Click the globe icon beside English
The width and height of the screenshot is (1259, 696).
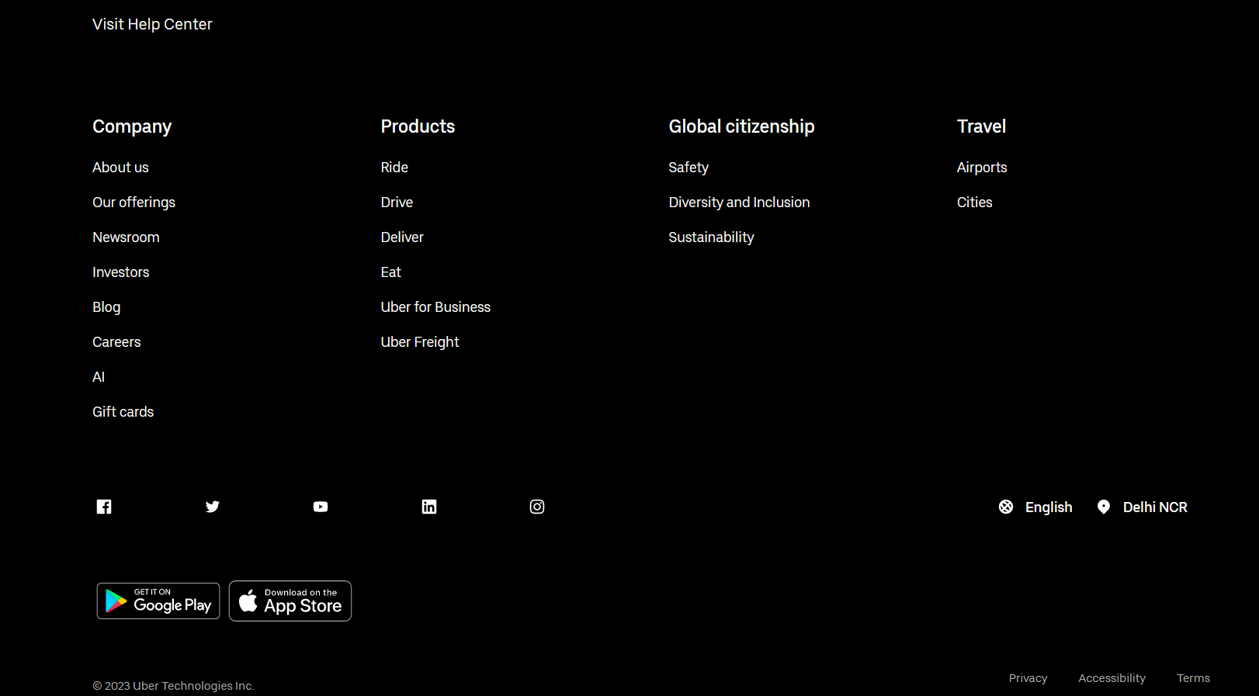[x=1006, y=507]
